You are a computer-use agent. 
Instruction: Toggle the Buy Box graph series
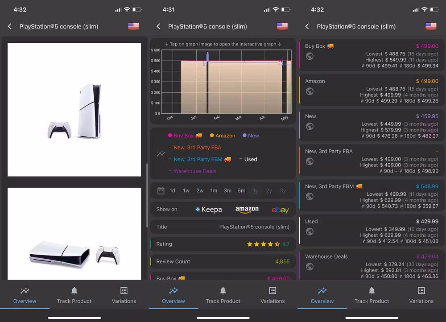185,136
